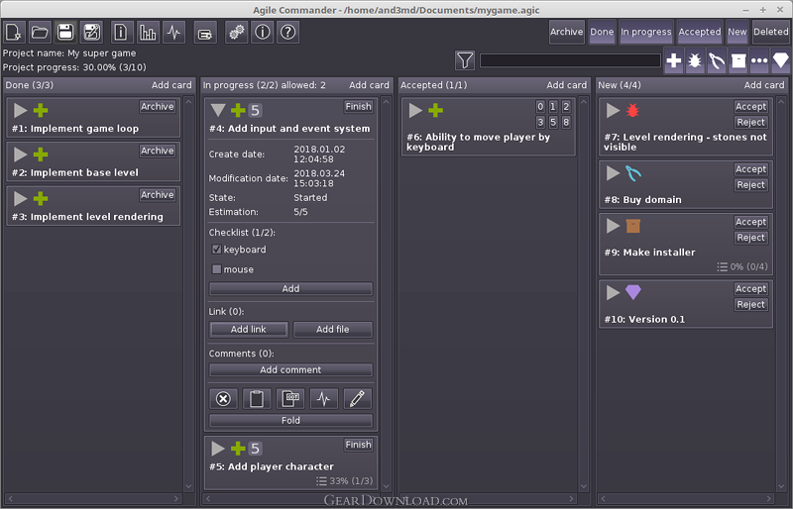Click Finish on card #4

(359, 107)
